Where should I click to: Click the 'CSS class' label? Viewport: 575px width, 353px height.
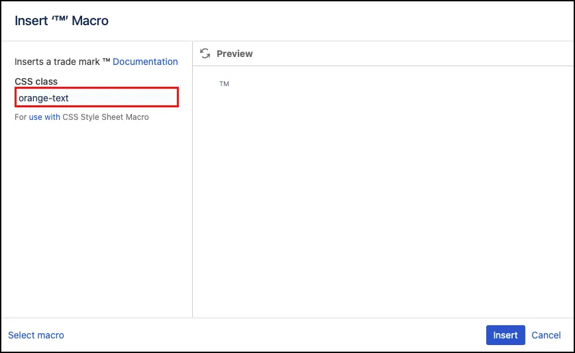point(36,81)
